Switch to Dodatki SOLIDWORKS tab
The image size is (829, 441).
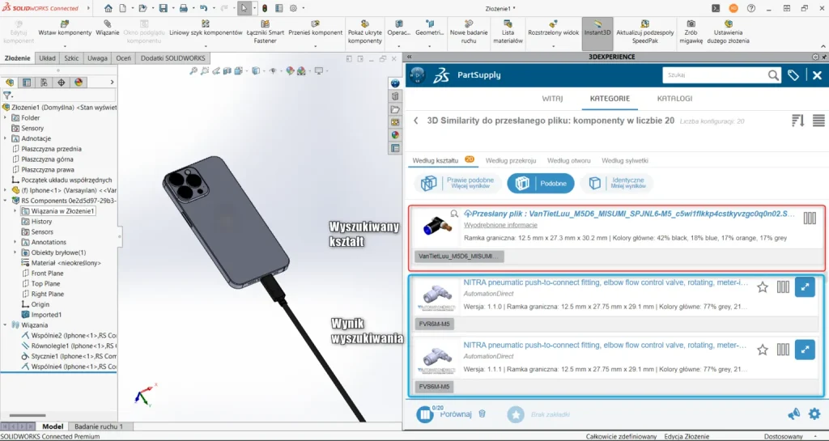[x=172, y=58]
